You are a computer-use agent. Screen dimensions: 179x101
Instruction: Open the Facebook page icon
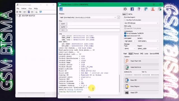(x=132, y=9)
